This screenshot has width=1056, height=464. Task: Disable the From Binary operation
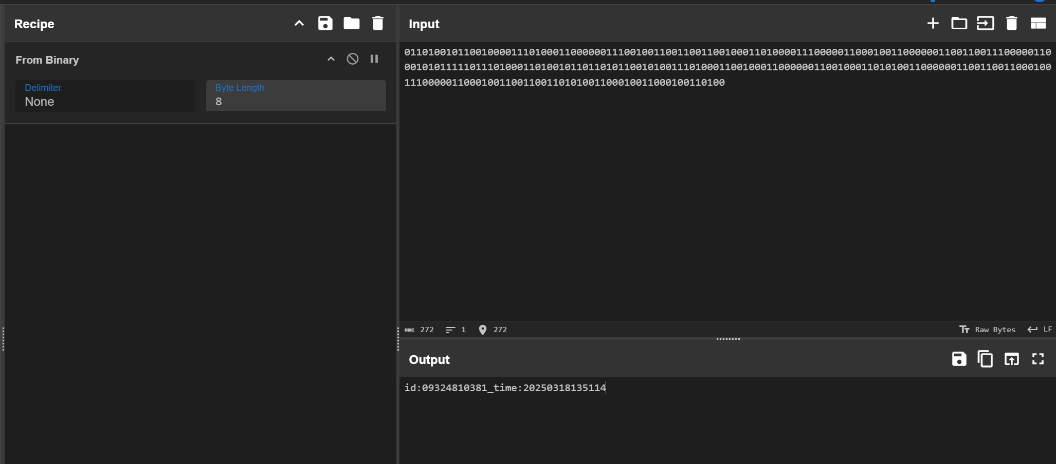click(x=353, y=59)
